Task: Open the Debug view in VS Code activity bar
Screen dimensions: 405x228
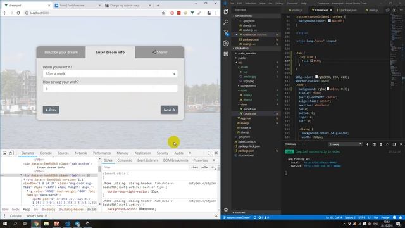Action: pyautogui.click(x=226, y=43)
